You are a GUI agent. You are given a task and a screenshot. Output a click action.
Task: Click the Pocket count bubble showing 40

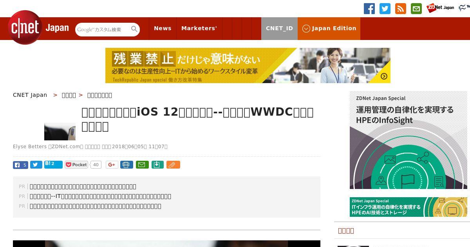pyautogui.click(x=96, y=165)
